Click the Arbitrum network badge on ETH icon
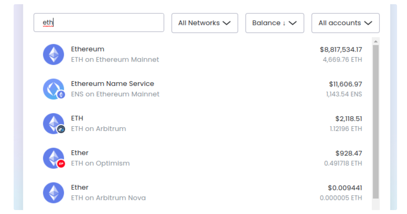 coord(61,129)
